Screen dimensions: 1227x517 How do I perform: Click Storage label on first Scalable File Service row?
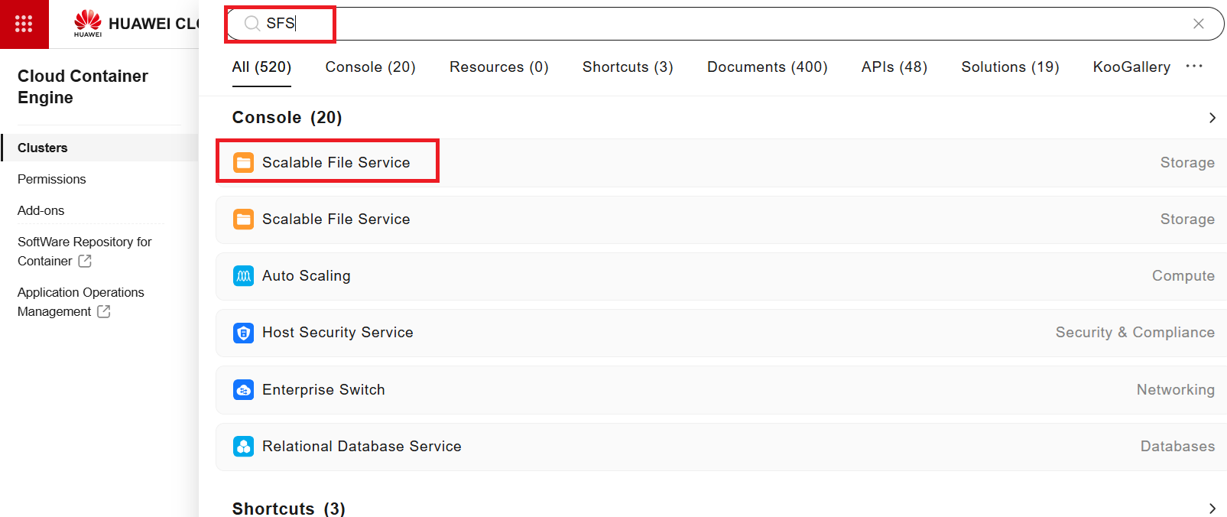1187,163
